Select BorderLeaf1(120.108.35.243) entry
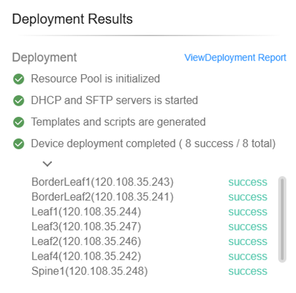This screenshot has width=296, height=293. 103,182
